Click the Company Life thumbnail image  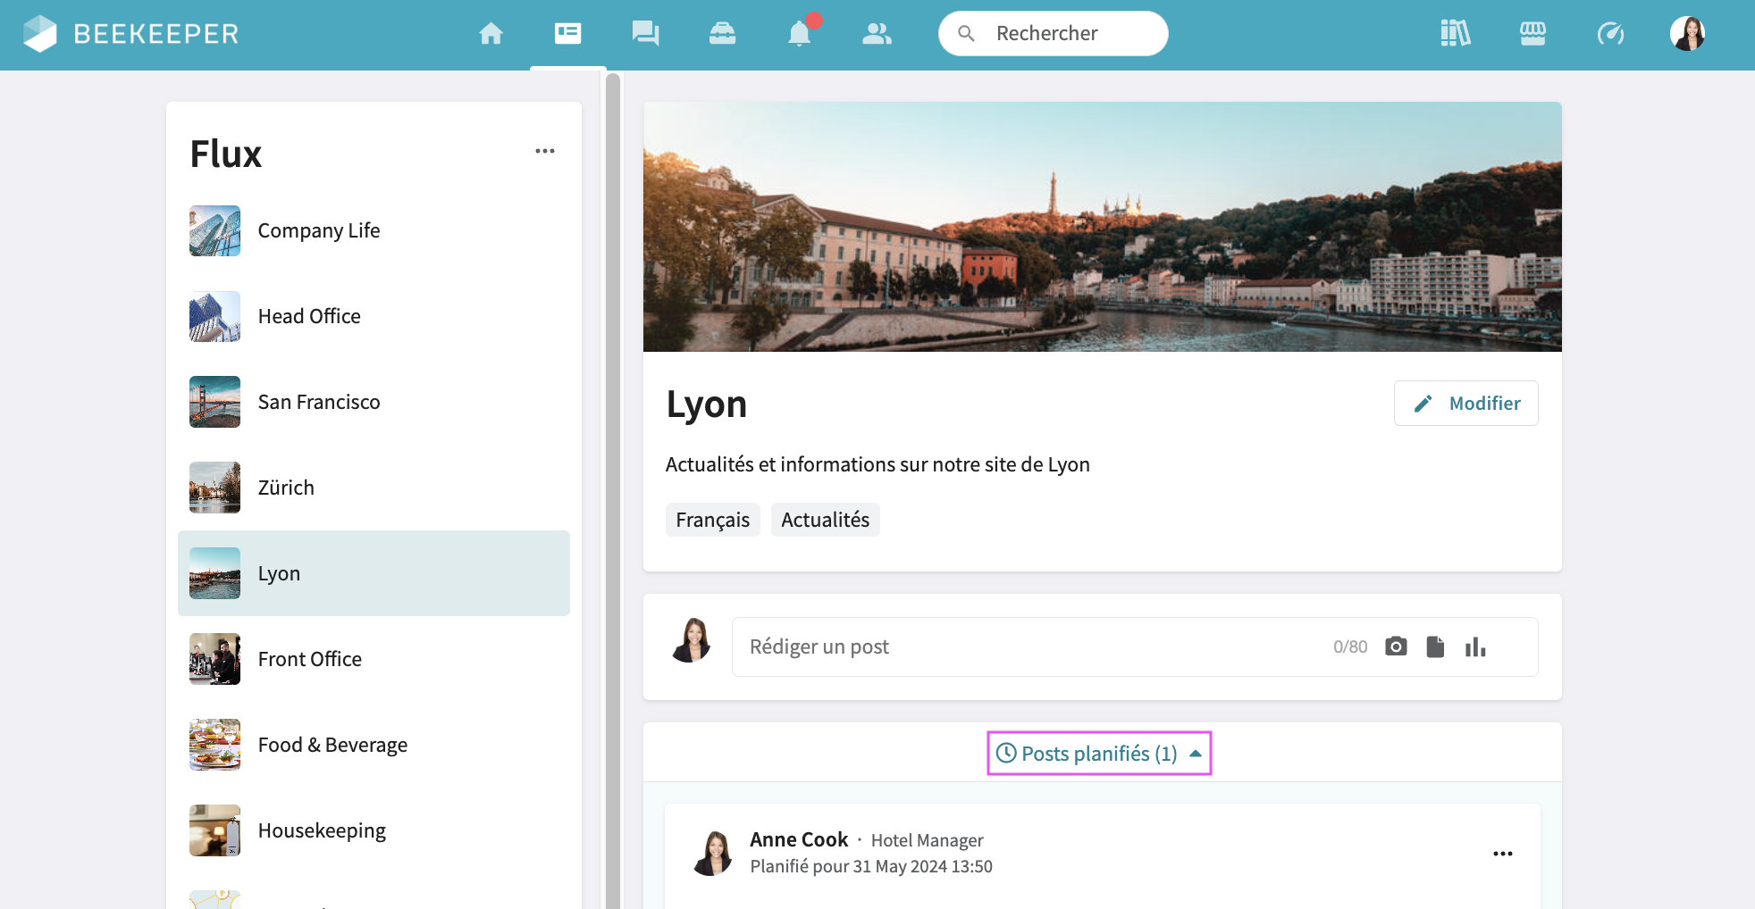214,230
